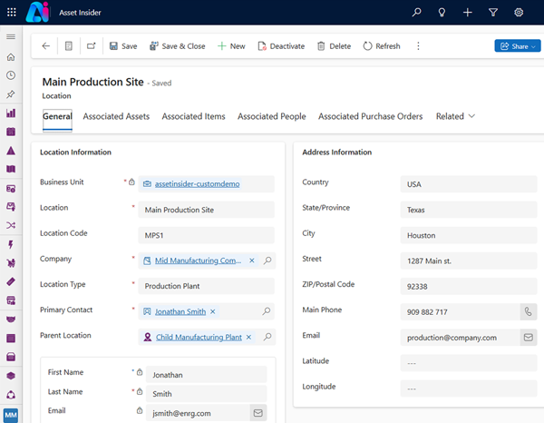
Task: Switch to Associated Assets tab
Action: (116, 116)
